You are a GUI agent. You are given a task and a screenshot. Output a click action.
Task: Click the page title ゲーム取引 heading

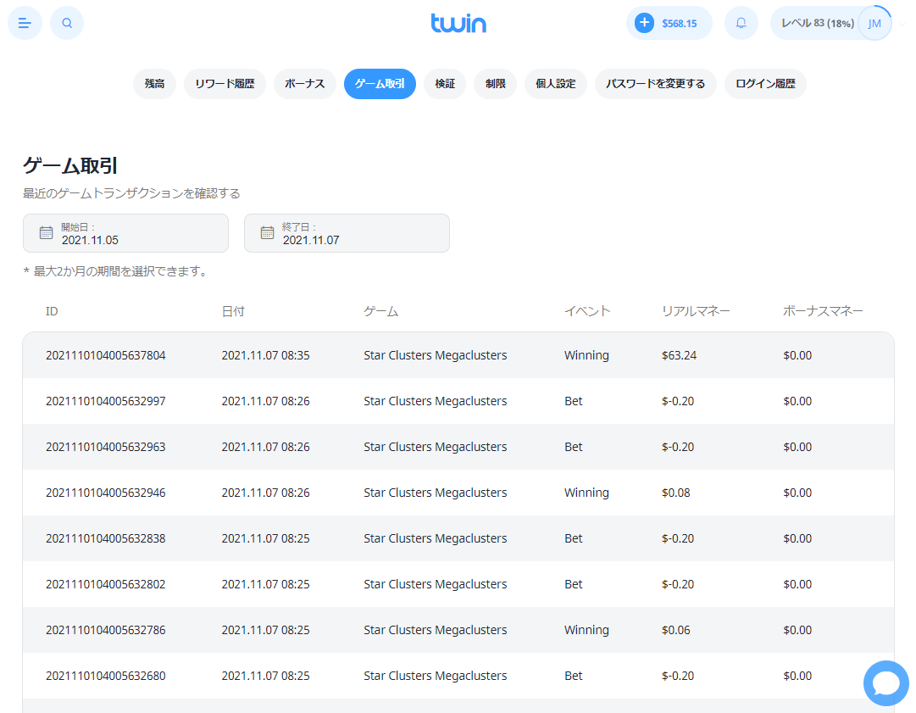[70, 166]
